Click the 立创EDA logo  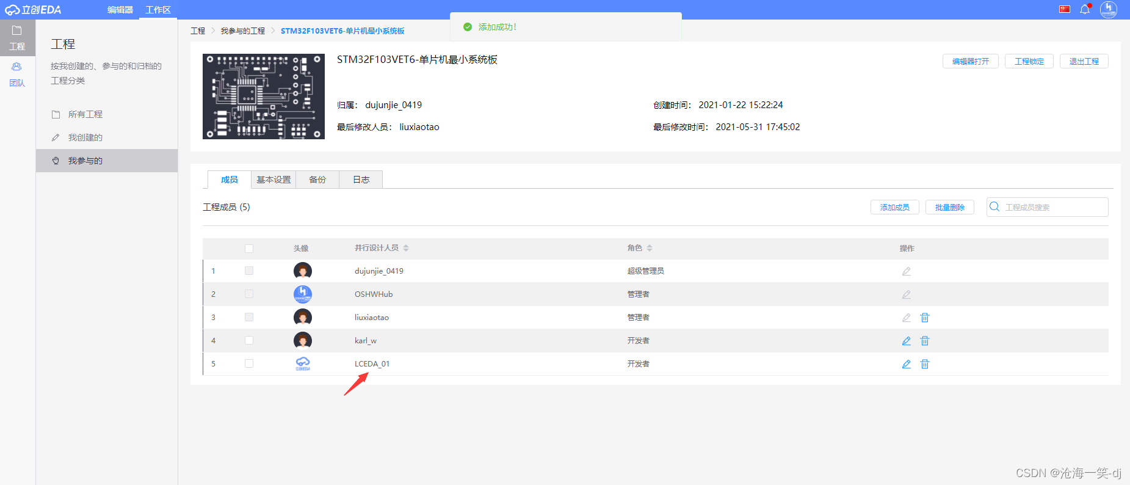pos(34,10)
